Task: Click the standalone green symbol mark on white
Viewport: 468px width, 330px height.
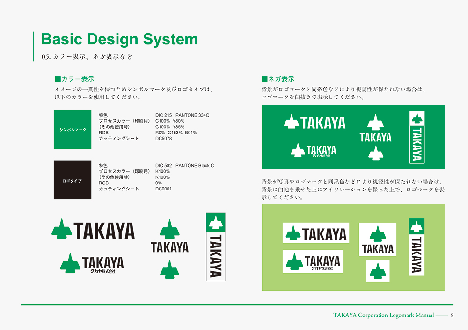Action: point(169,270)
